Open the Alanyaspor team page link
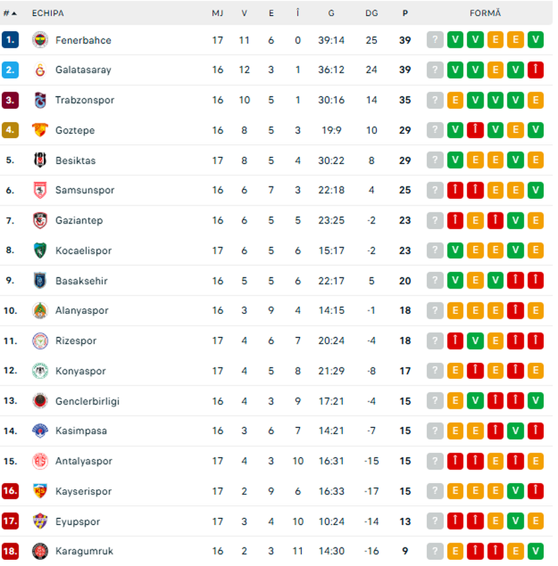 (82, 310)
